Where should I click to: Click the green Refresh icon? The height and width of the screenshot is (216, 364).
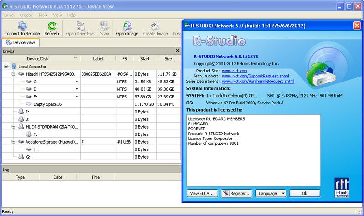(x=52, y=26)
